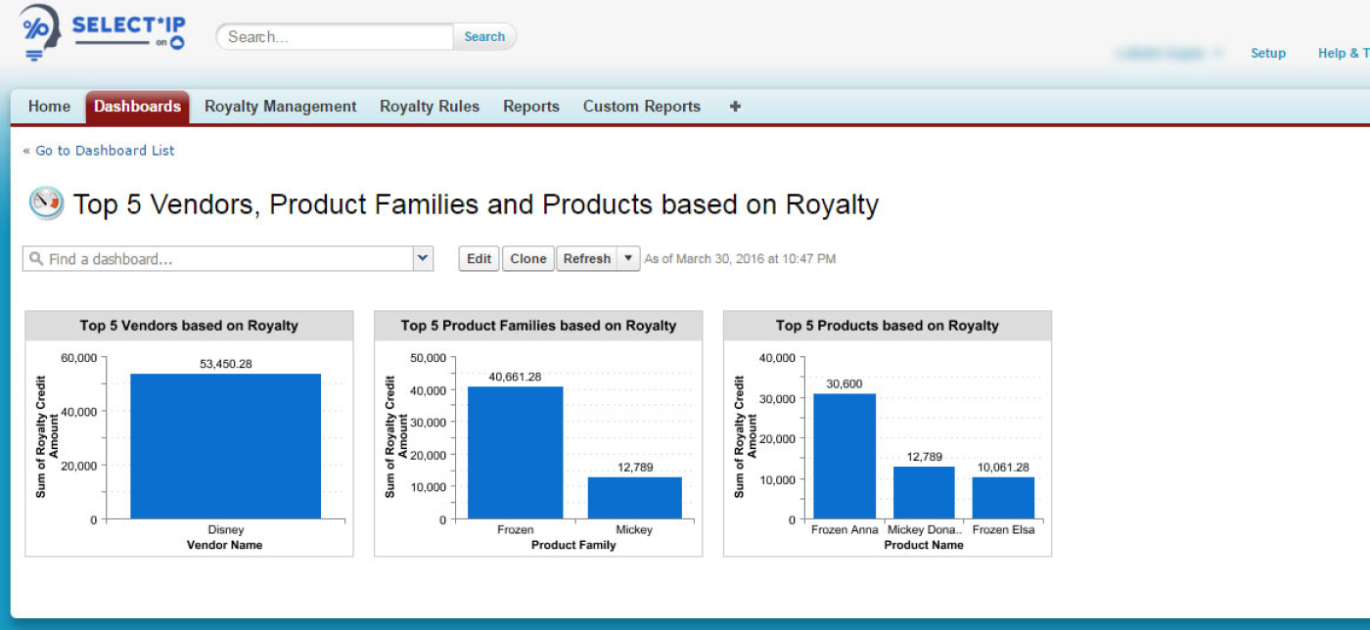Select the Reports tab
Image resolution: width=1370 pixels, height=630 pixels.
(531, 107)
